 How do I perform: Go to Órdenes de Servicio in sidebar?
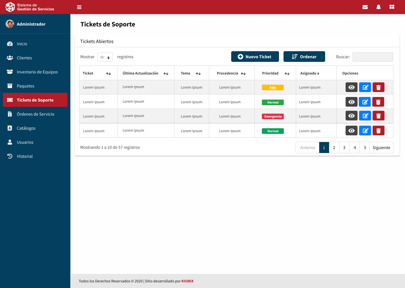click(35, 114)
